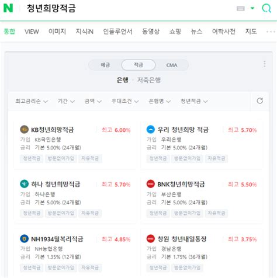Expand the 은행명 filter dropdown
The height and width of the screenshot is (278, 277).
[x=160, y=101]
